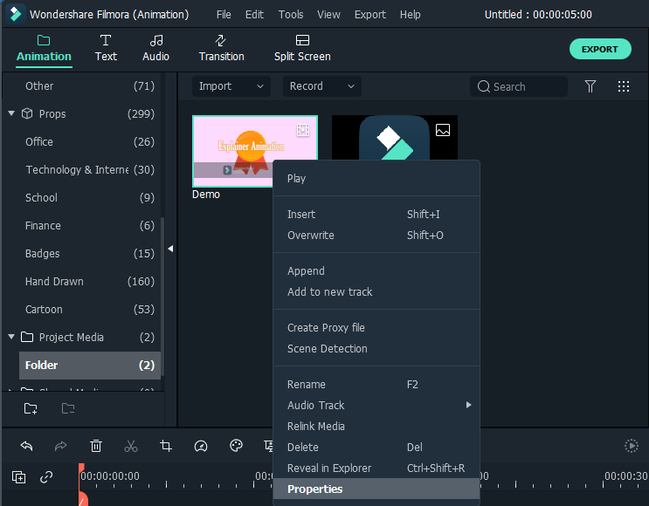Open the Animation tab
Viewport: 649px width, 506px height.
point(44,49)
